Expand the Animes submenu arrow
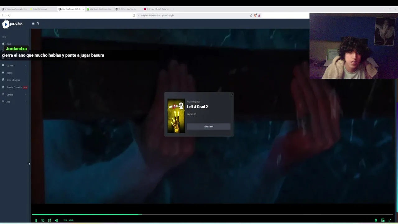Image resolution: width=398 pixels, height=224 pixels. click(x=25, y=73)
